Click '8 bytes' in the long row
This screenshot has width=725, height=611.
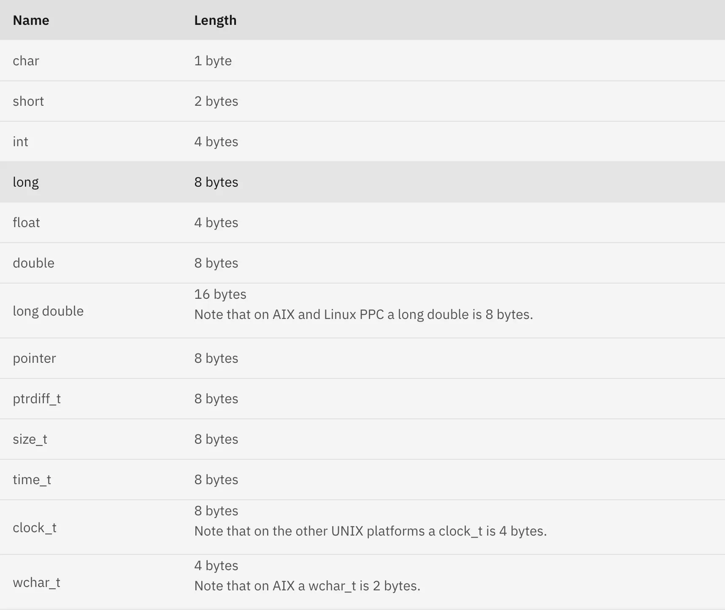(x=216, y=182)
